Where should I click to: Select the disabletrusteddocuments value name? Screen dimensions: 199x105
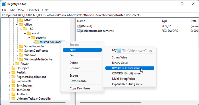(97, 31)
